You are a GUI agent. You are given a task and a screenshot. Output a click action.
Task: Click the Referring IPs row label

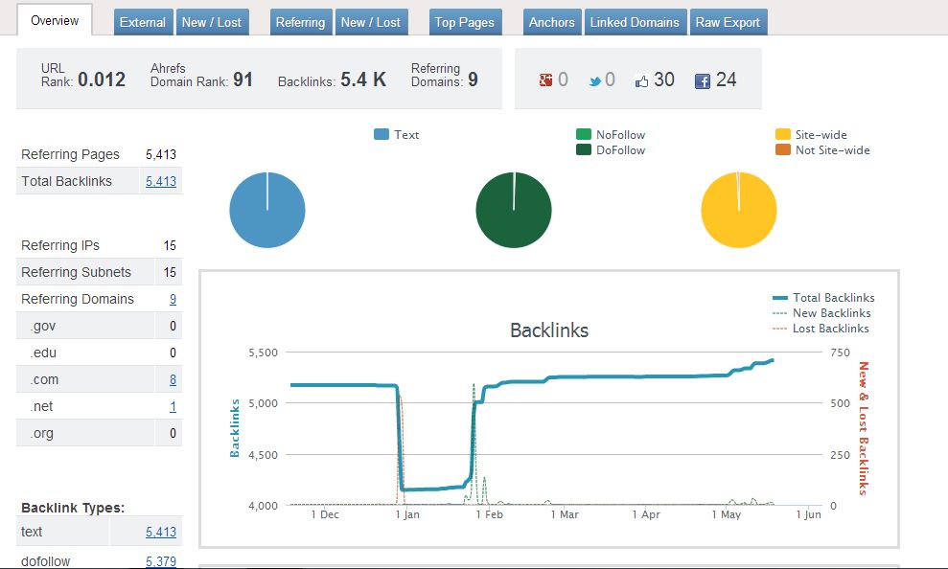60,246
